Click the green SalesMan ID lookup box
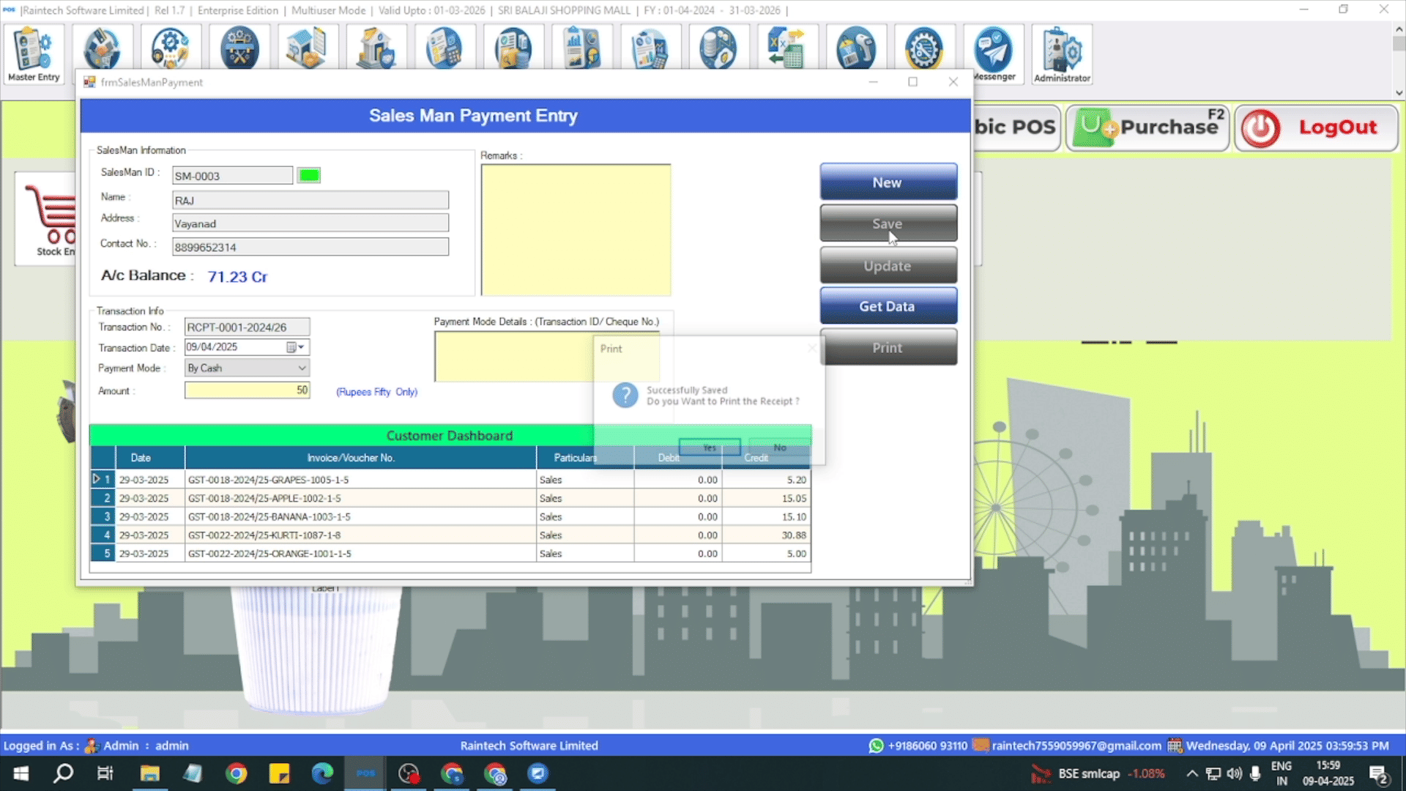This screenshot has height=791, width=1406. pyautogui.click(x=309, y=175)
